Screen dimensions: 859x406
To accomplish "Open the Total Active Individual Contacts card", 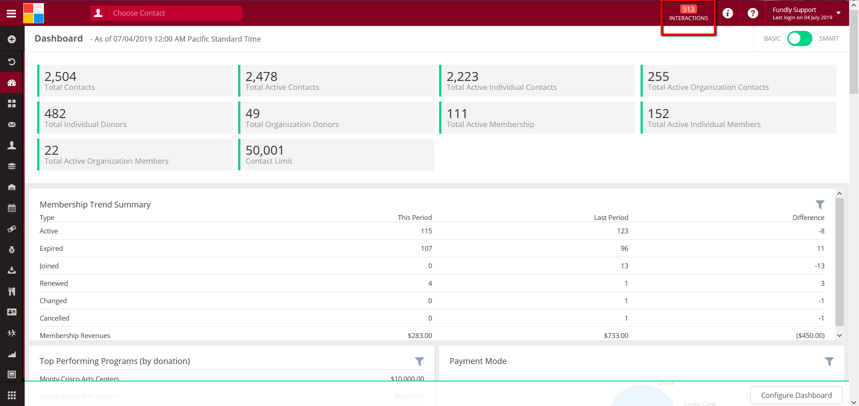I will [x=537, y=81].
